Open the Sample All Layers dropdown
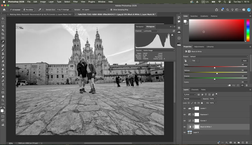Screen dimensions: 252x145 point(94,10)
